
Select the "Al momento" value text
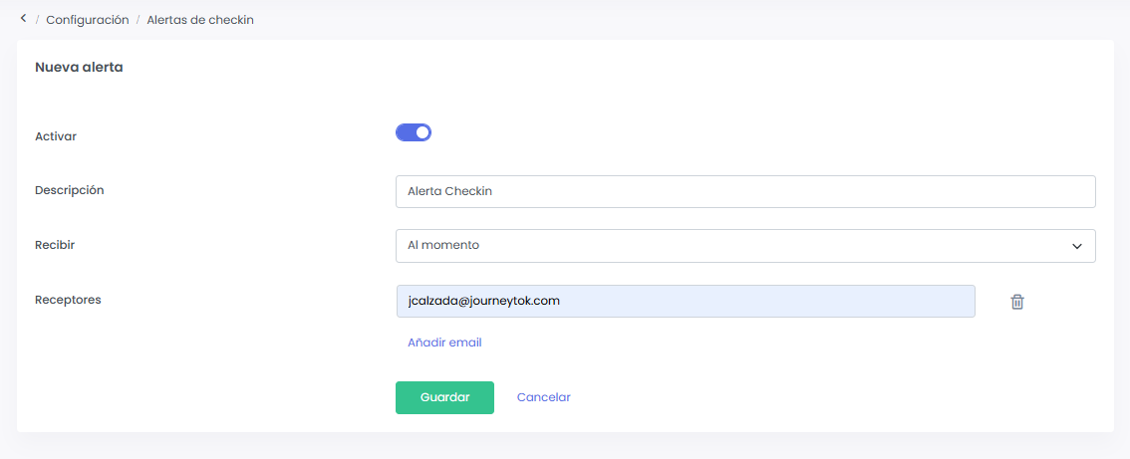pos(443,245)
